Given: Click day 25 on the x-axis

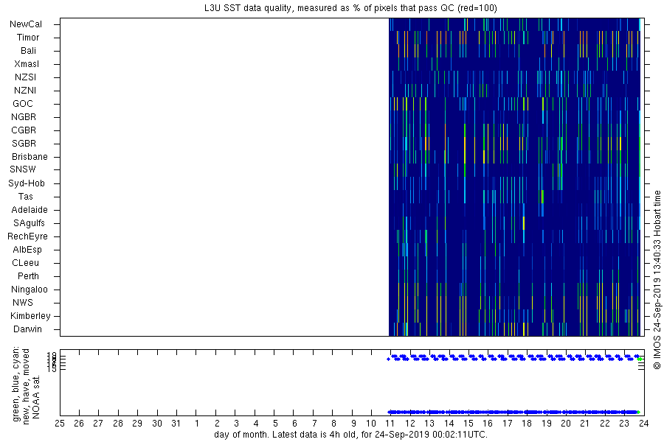Looking at the screenshot, I should click(60, 424).
